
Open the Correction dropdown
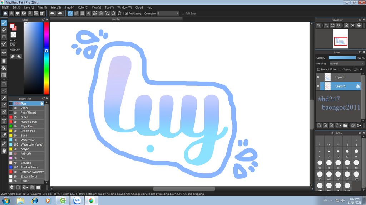(x=168, y=14)
